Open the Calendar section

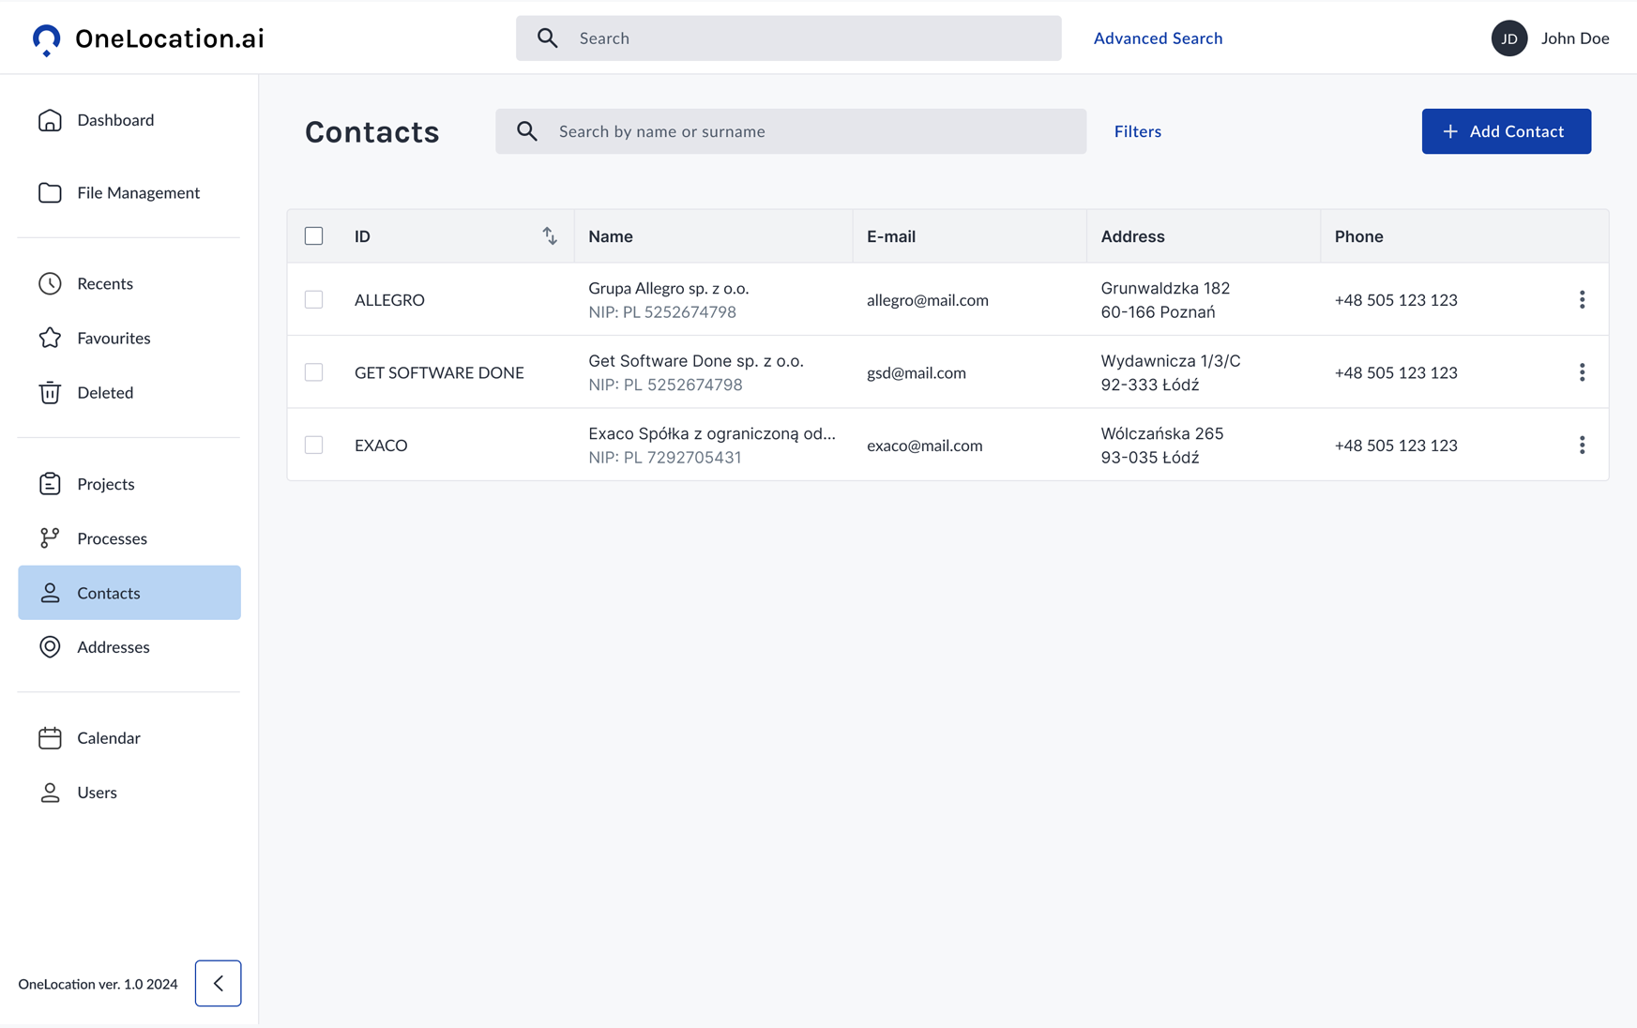point(129,738)
